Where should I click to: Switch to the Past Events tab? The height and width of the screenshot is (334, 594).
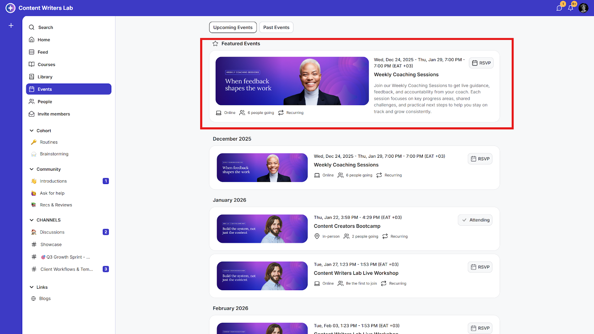pyautogui.click(x=276, y=27)
